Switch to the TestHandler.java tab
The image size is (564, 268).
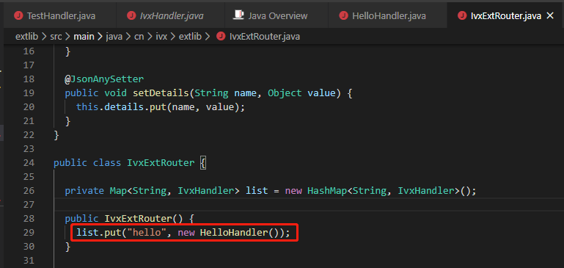pos(60,16)
